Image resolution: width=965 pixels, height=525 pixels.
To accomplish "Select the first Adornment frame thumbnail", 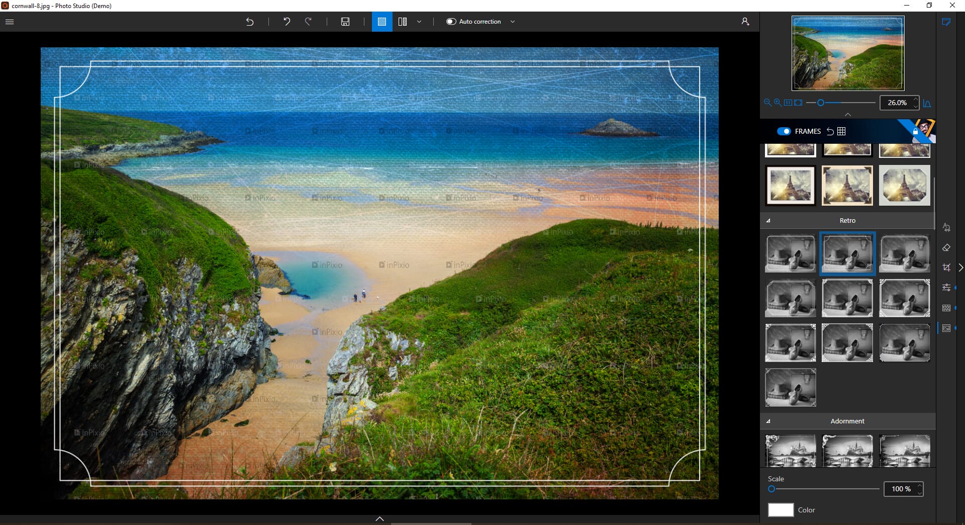I will [791, 451].
